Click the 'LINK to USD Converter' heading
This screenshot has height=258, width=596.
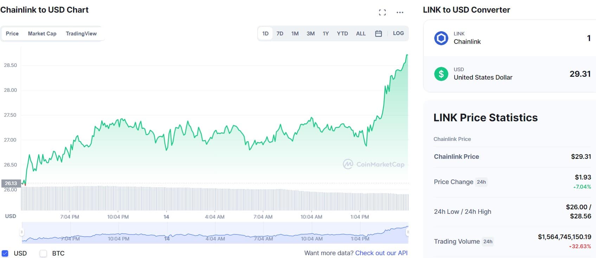click(466, 10)
